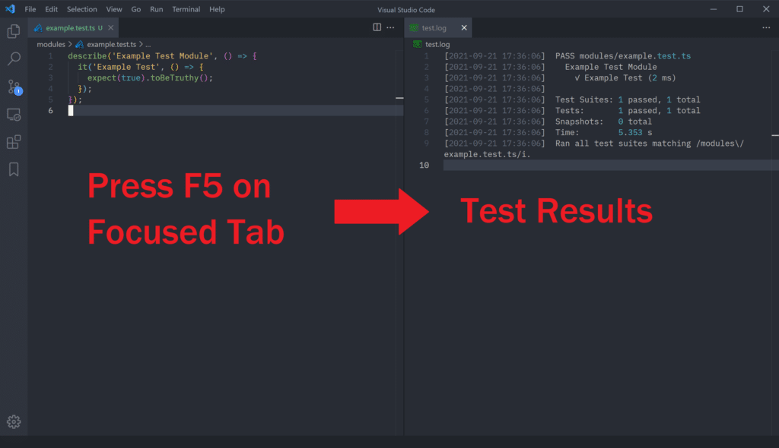Close the test.log tab
The width and height of the screenshot is (779, 448).
coord(464,27)
